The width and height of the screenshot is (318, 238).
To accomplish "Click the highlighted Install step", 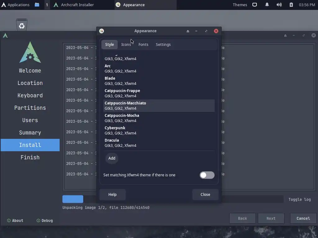I will (30, 145).
